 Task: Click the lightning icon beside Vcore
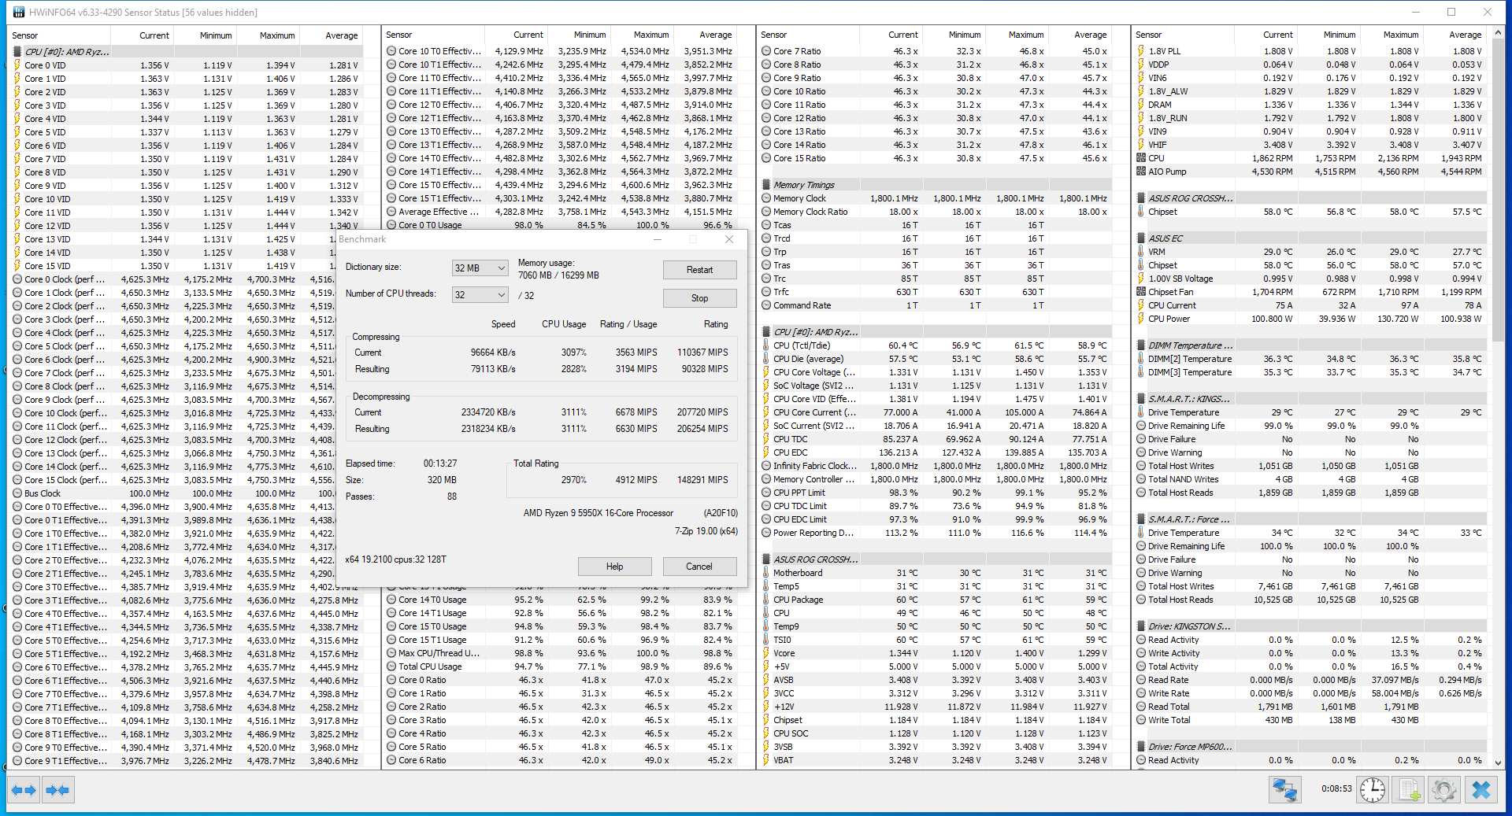(765, 653)
